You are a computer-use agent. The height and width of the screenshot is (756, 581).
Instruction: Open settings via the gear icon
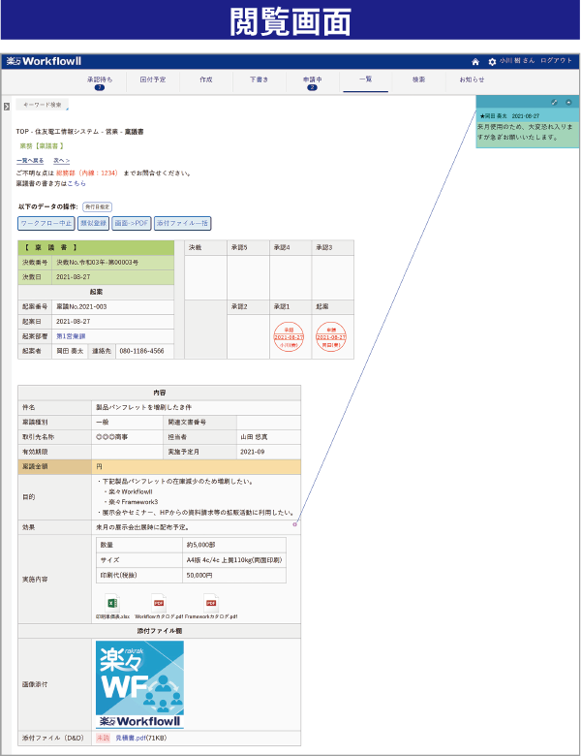pyautogui.click(x=492, y=61)
